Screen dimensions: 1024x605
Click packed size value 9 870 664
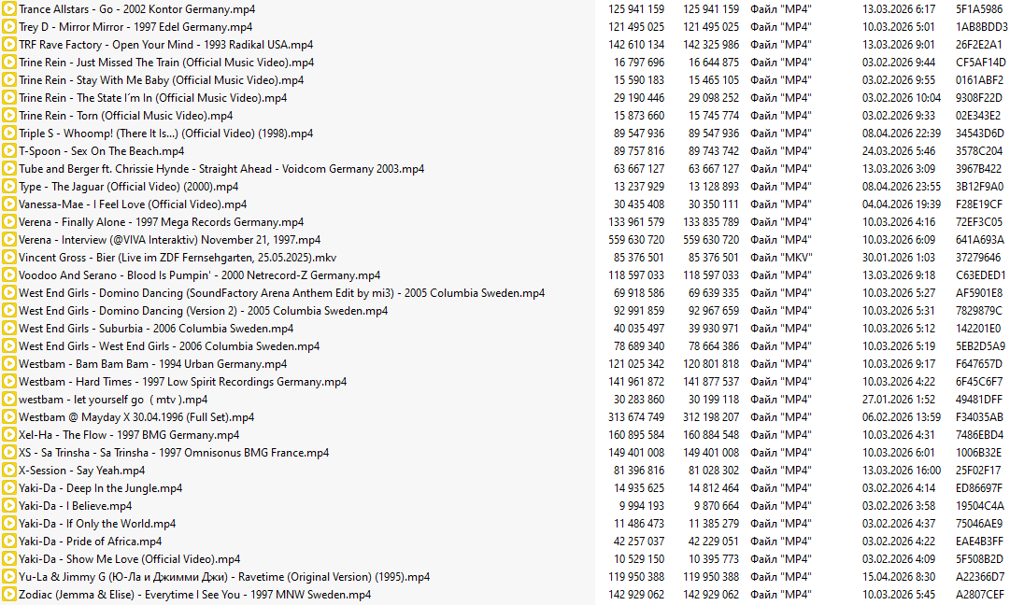[717, 505]
